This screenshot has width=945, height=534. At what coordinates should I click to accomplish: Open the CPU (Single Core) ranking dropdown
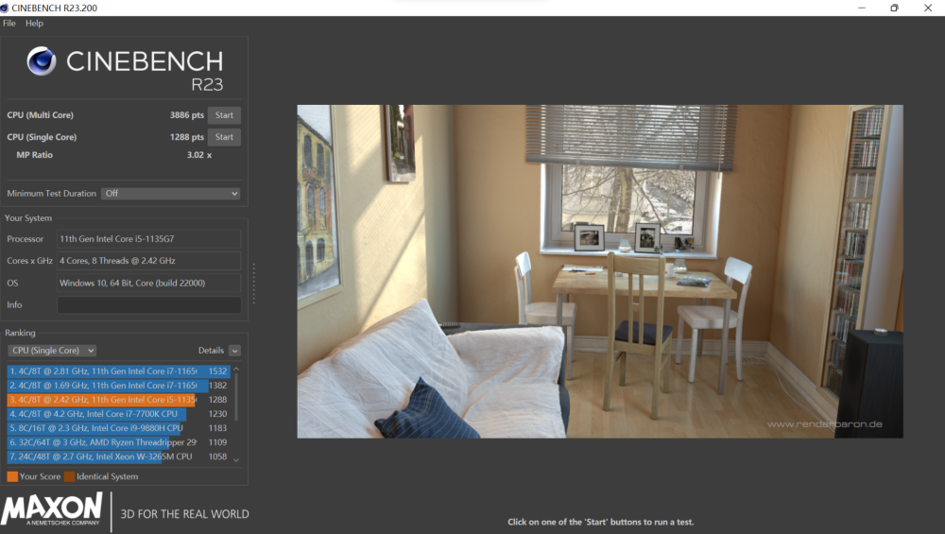(x=52, y=351)
